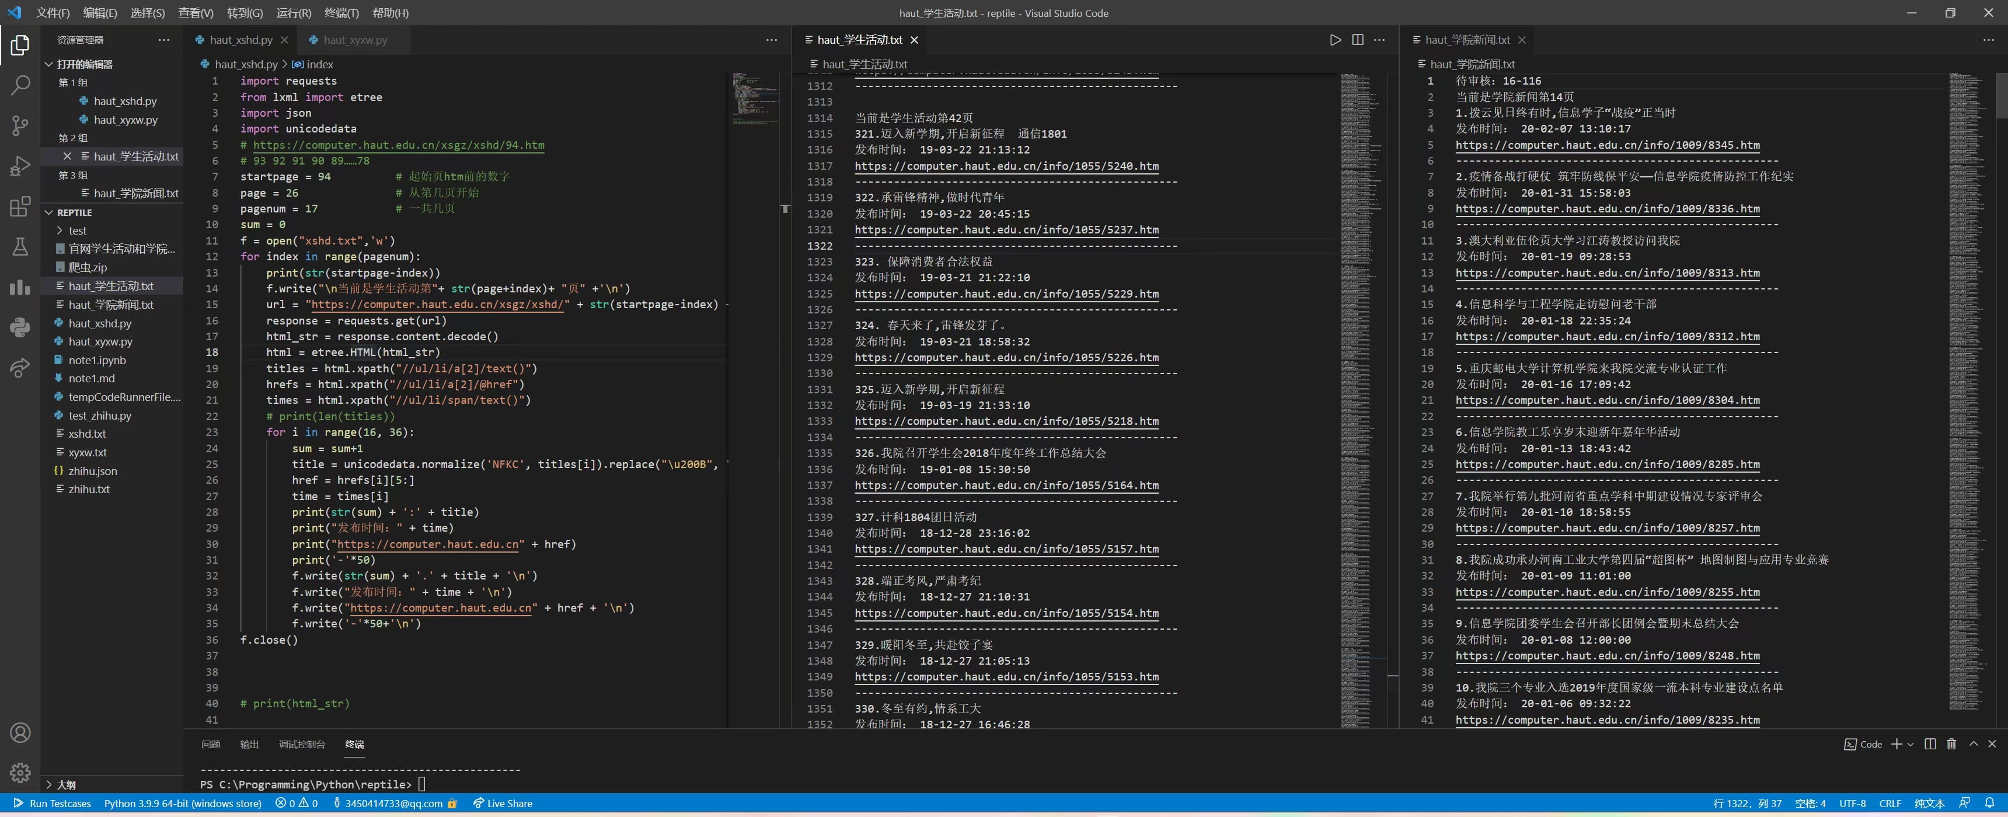Open link ending 1055/5240.htm in middle editor
The height and width of the screenshot is (817, 2008).
coord(1006,165)
